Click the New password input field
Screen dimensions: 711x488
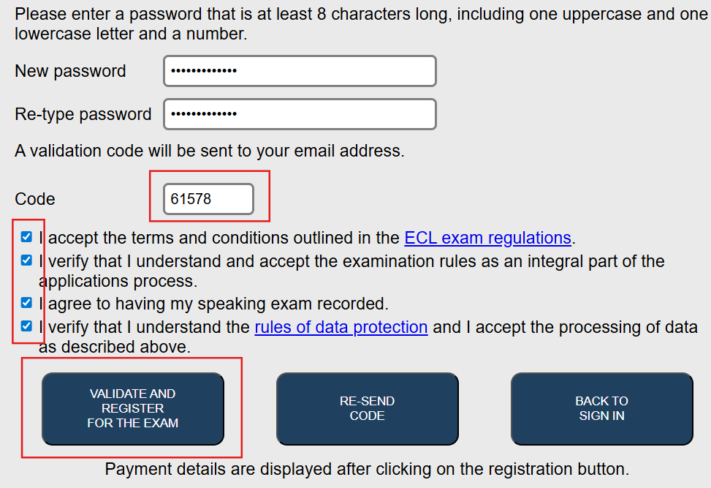tap(300, 71)
